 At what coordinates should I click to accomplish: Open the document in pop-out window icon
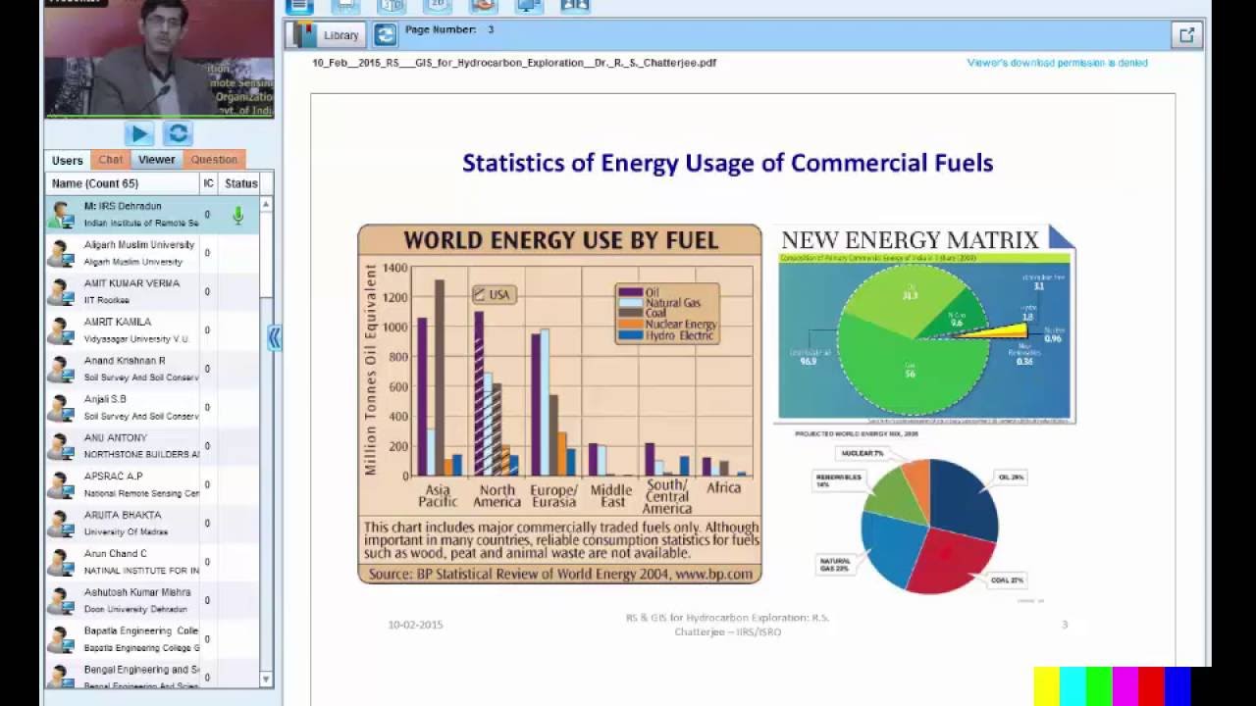point(1186,35)
